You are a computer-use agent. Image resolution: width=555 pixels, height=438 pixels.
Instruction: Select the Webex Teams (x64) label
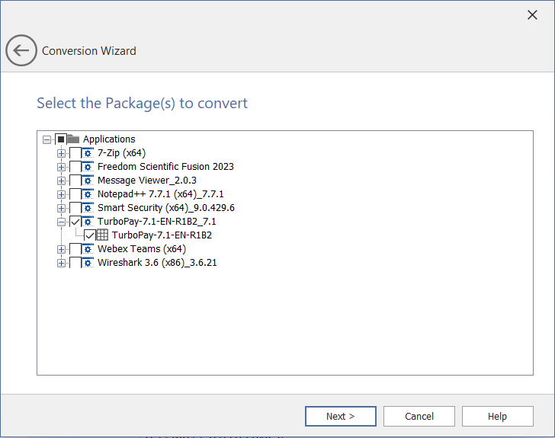click(141, 249)
